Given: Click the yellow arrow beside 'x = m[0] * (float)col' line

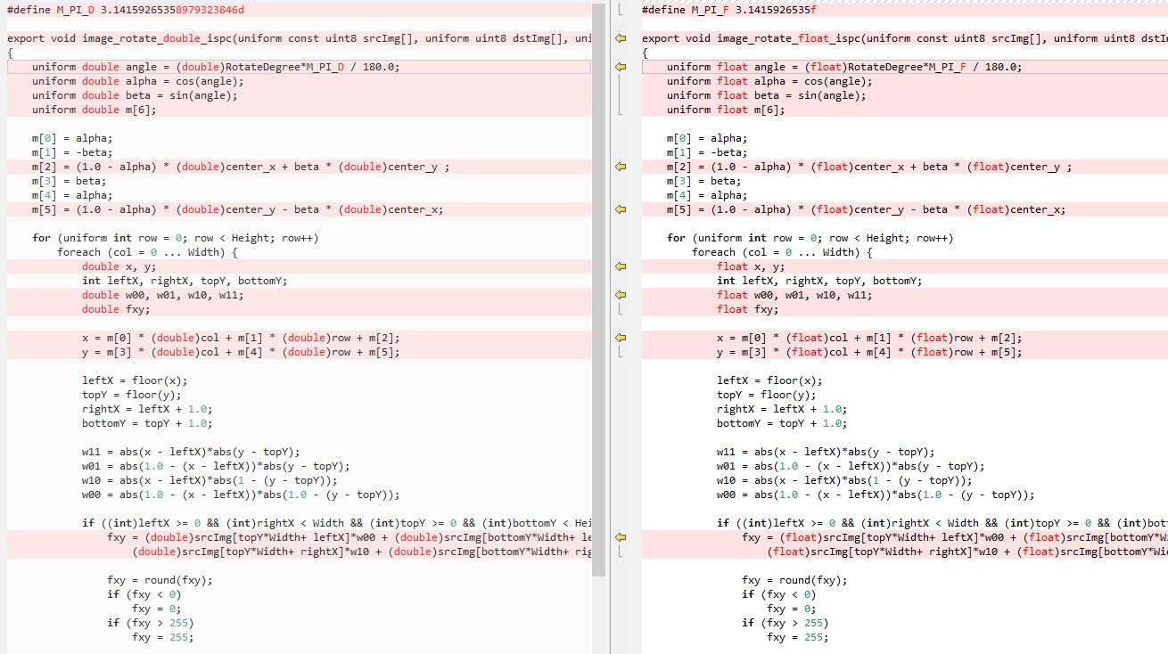Looking at the screenshot, I should point(621,338).
